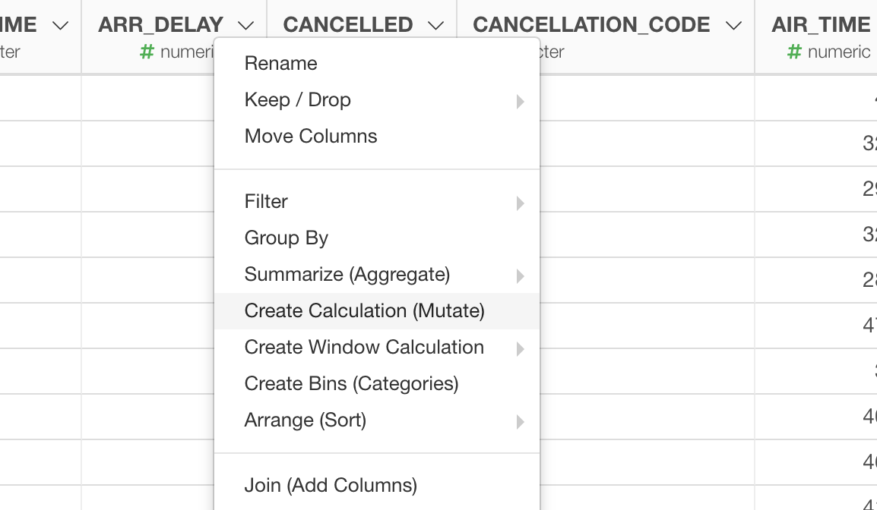Select Rename from the column menu
The height and width of the screenshot is (510, 877).
click(377, 63)
